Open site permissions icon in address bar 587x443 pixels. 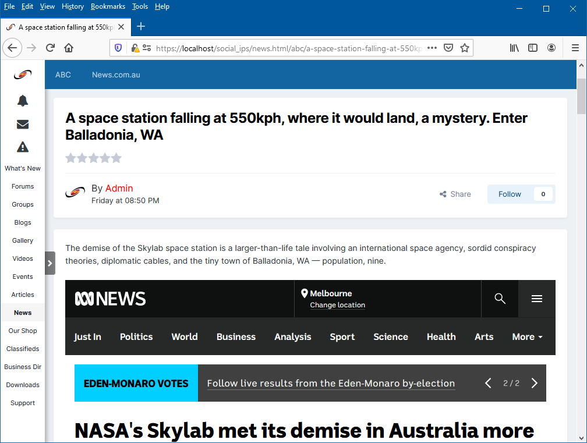click(147, 48)
